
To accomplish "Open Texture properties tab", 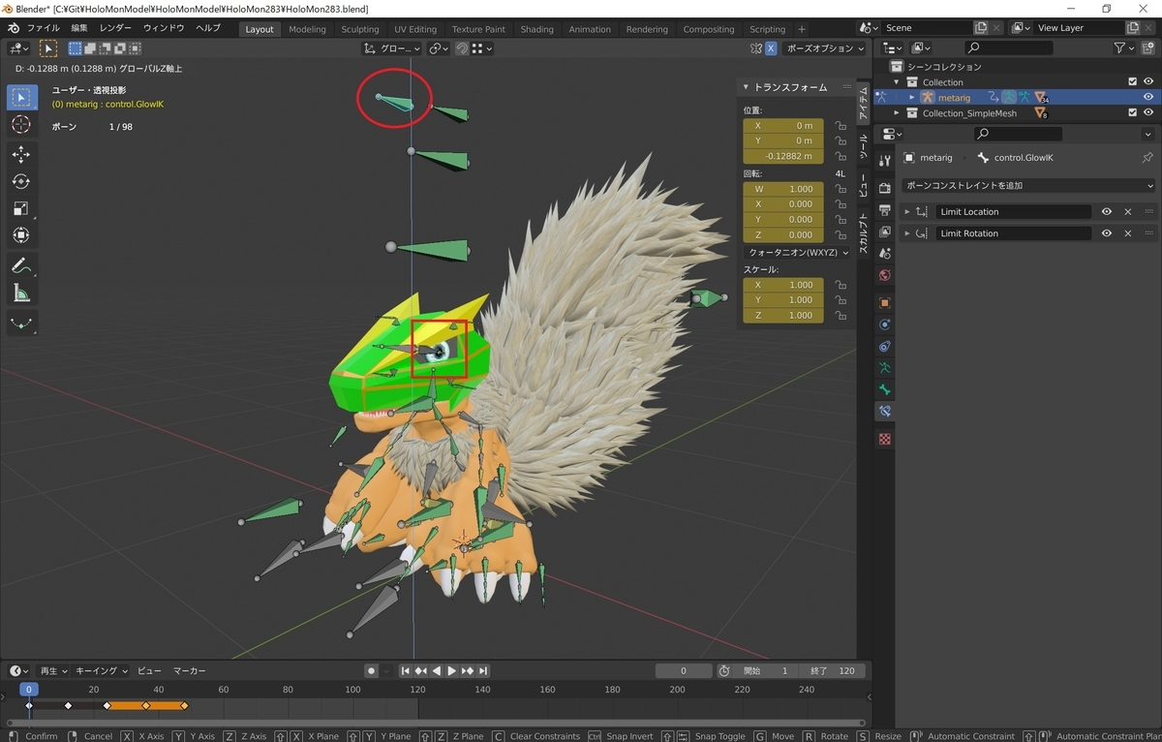I will 884,439.
